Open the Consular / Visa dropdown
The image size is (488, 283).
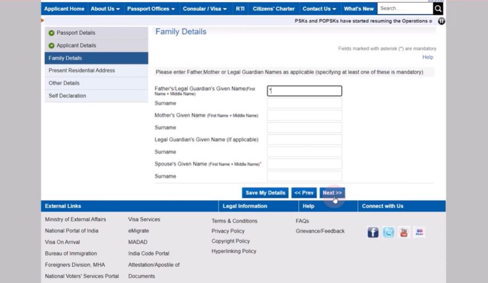point(205,9)
